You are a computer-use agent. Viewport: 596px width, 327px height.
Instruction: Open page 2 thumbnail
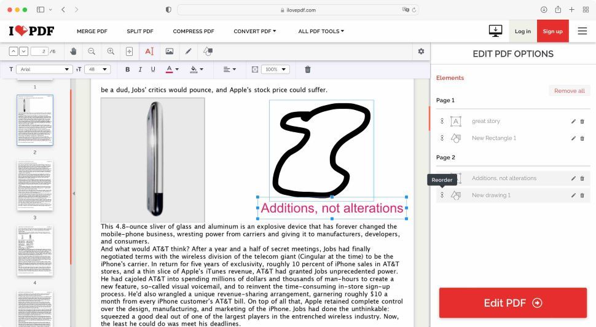tap(35, 120)
